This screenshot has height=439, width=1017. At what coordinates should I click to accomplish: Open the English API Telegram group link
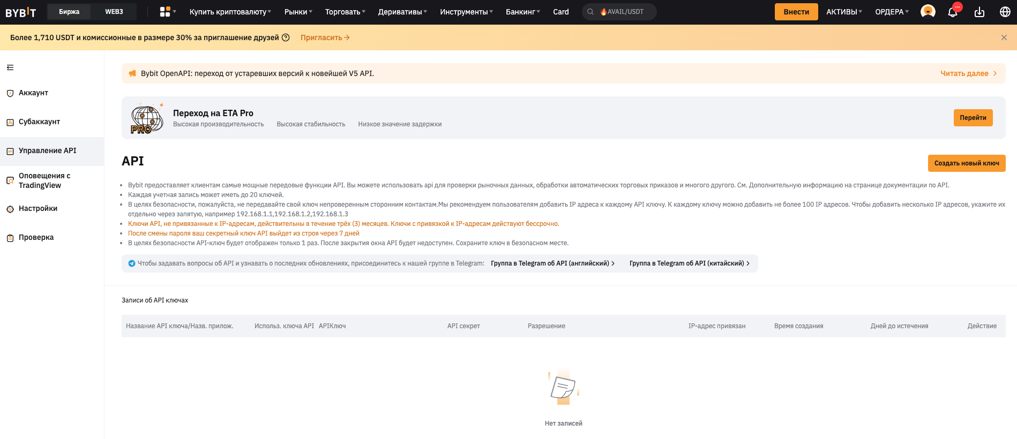[552, 263]
